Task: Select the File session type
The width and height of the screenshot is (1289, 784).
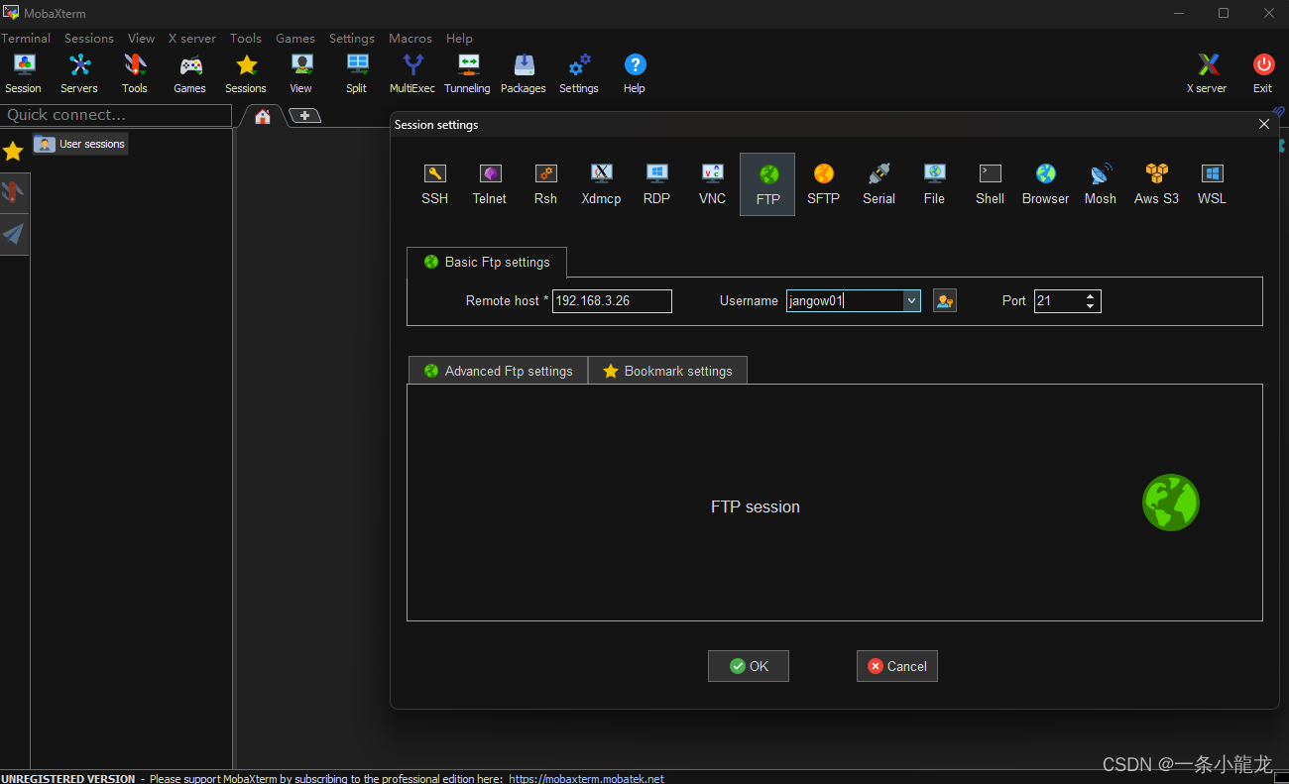Action: pyautogui.click(x=934, y=184)
